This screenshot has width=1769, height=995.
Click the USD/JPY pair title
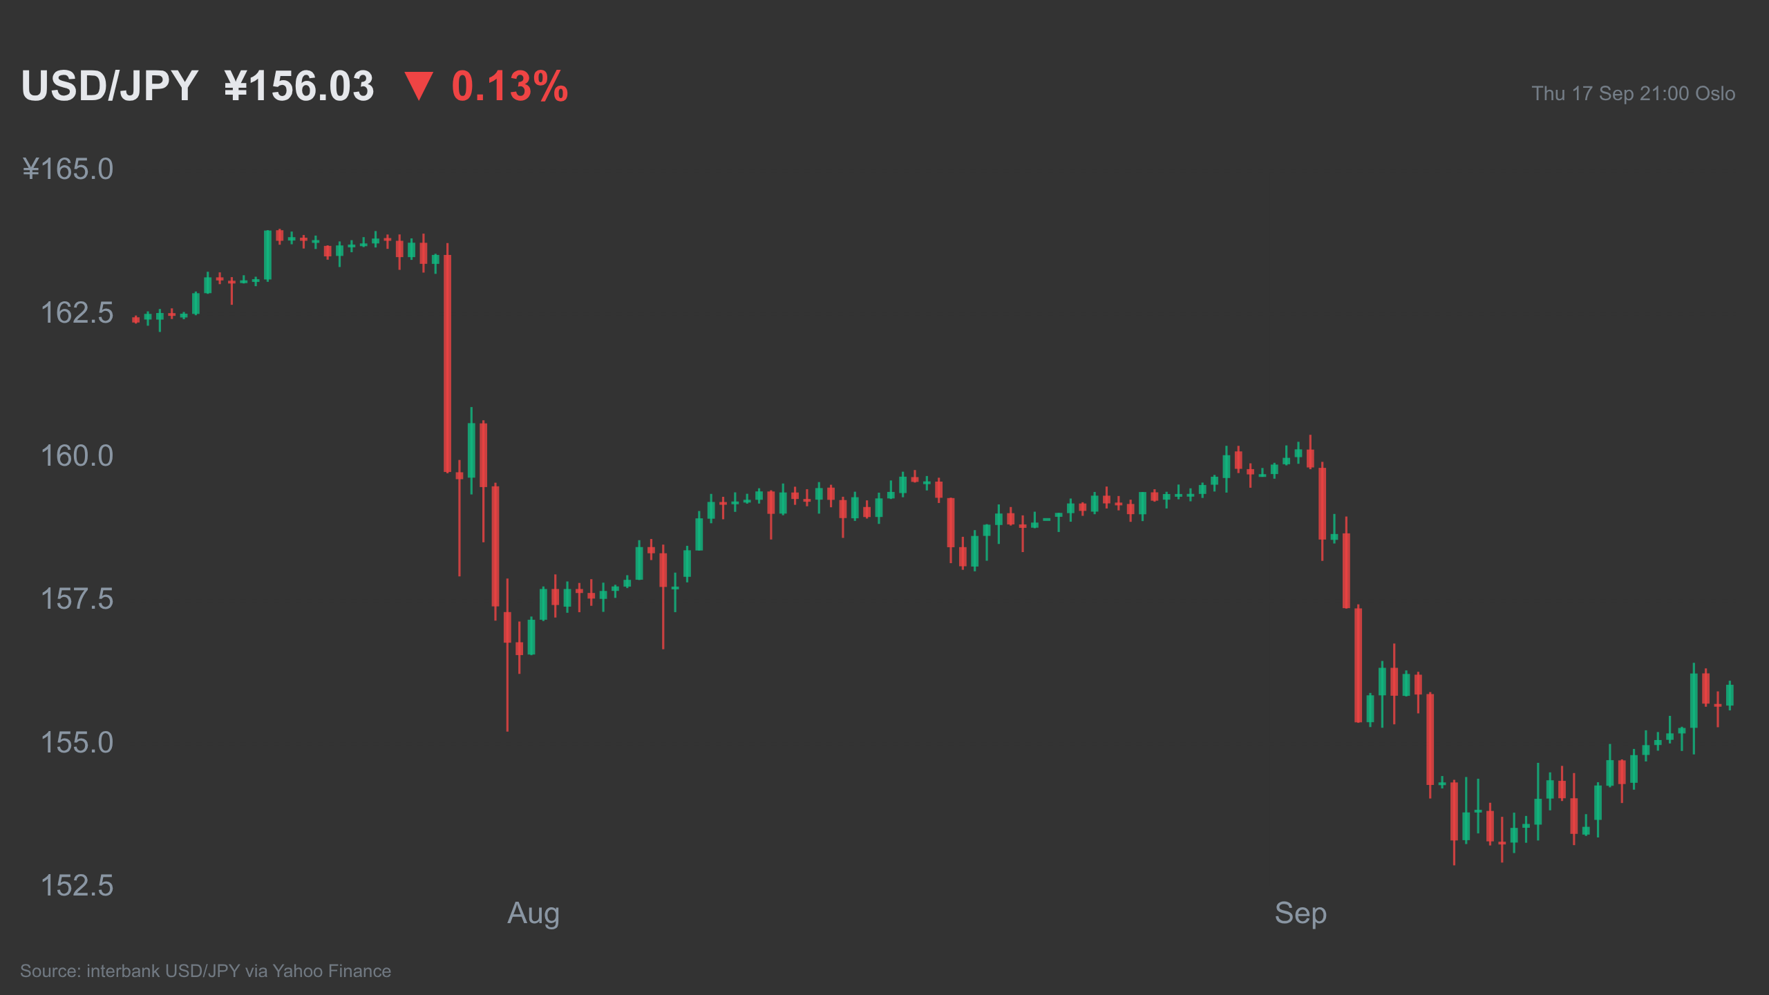[110, 86]
